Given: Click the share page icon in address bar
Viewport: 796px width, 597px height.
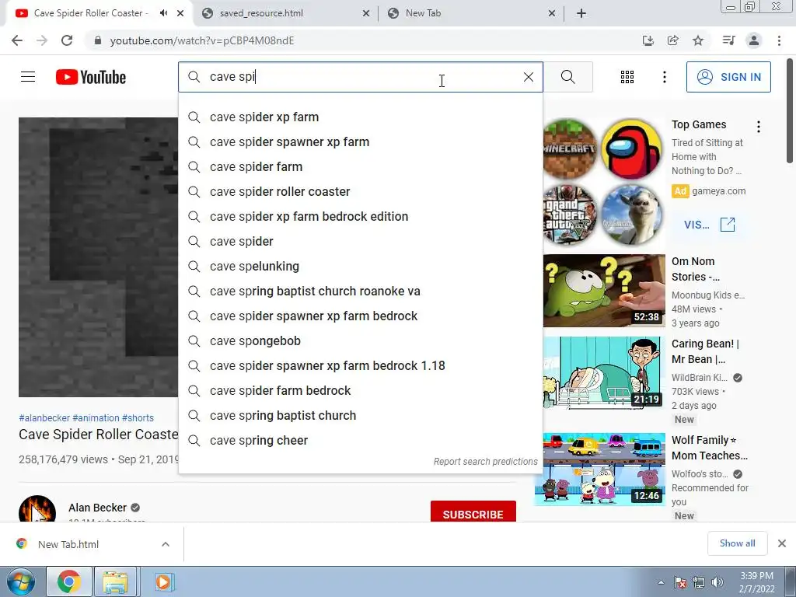Looking at the screenshot, I should [673, 40].
